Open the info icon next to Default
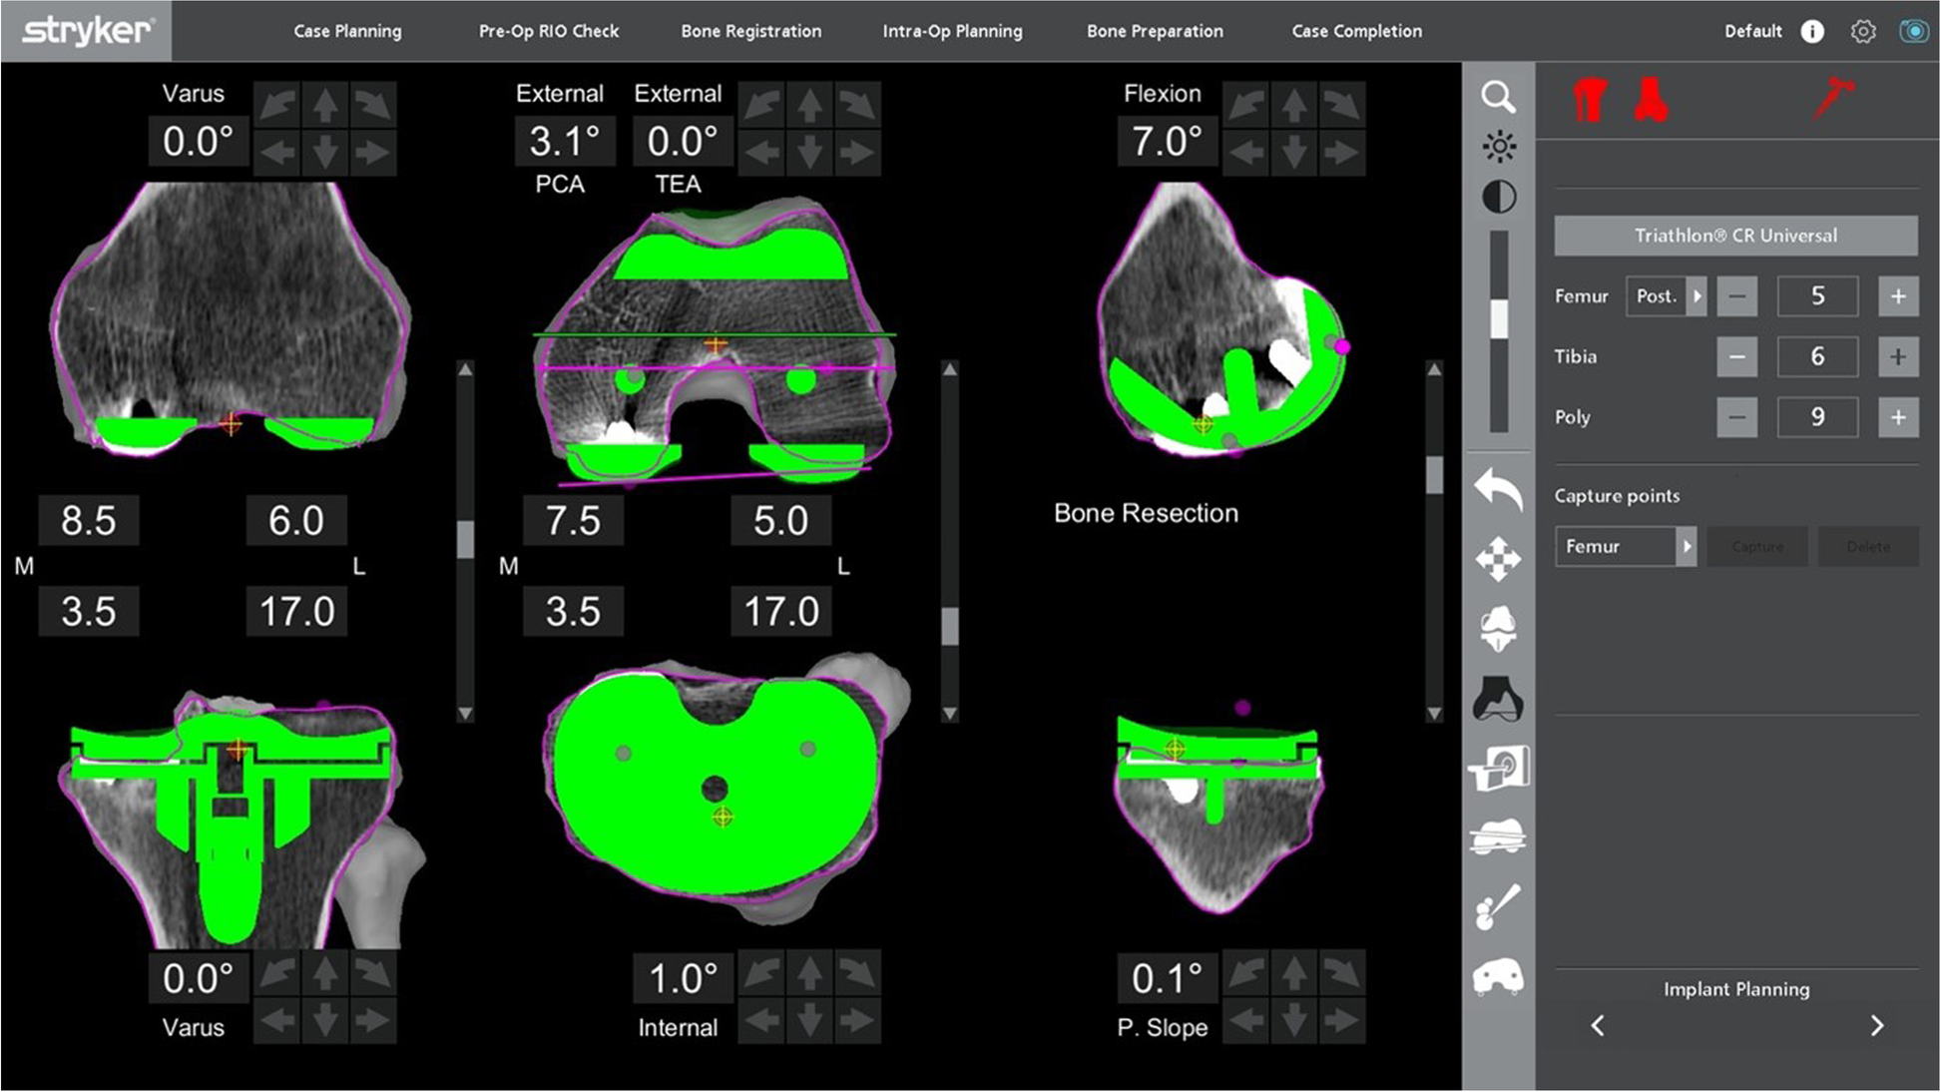 click(1811, 31)
